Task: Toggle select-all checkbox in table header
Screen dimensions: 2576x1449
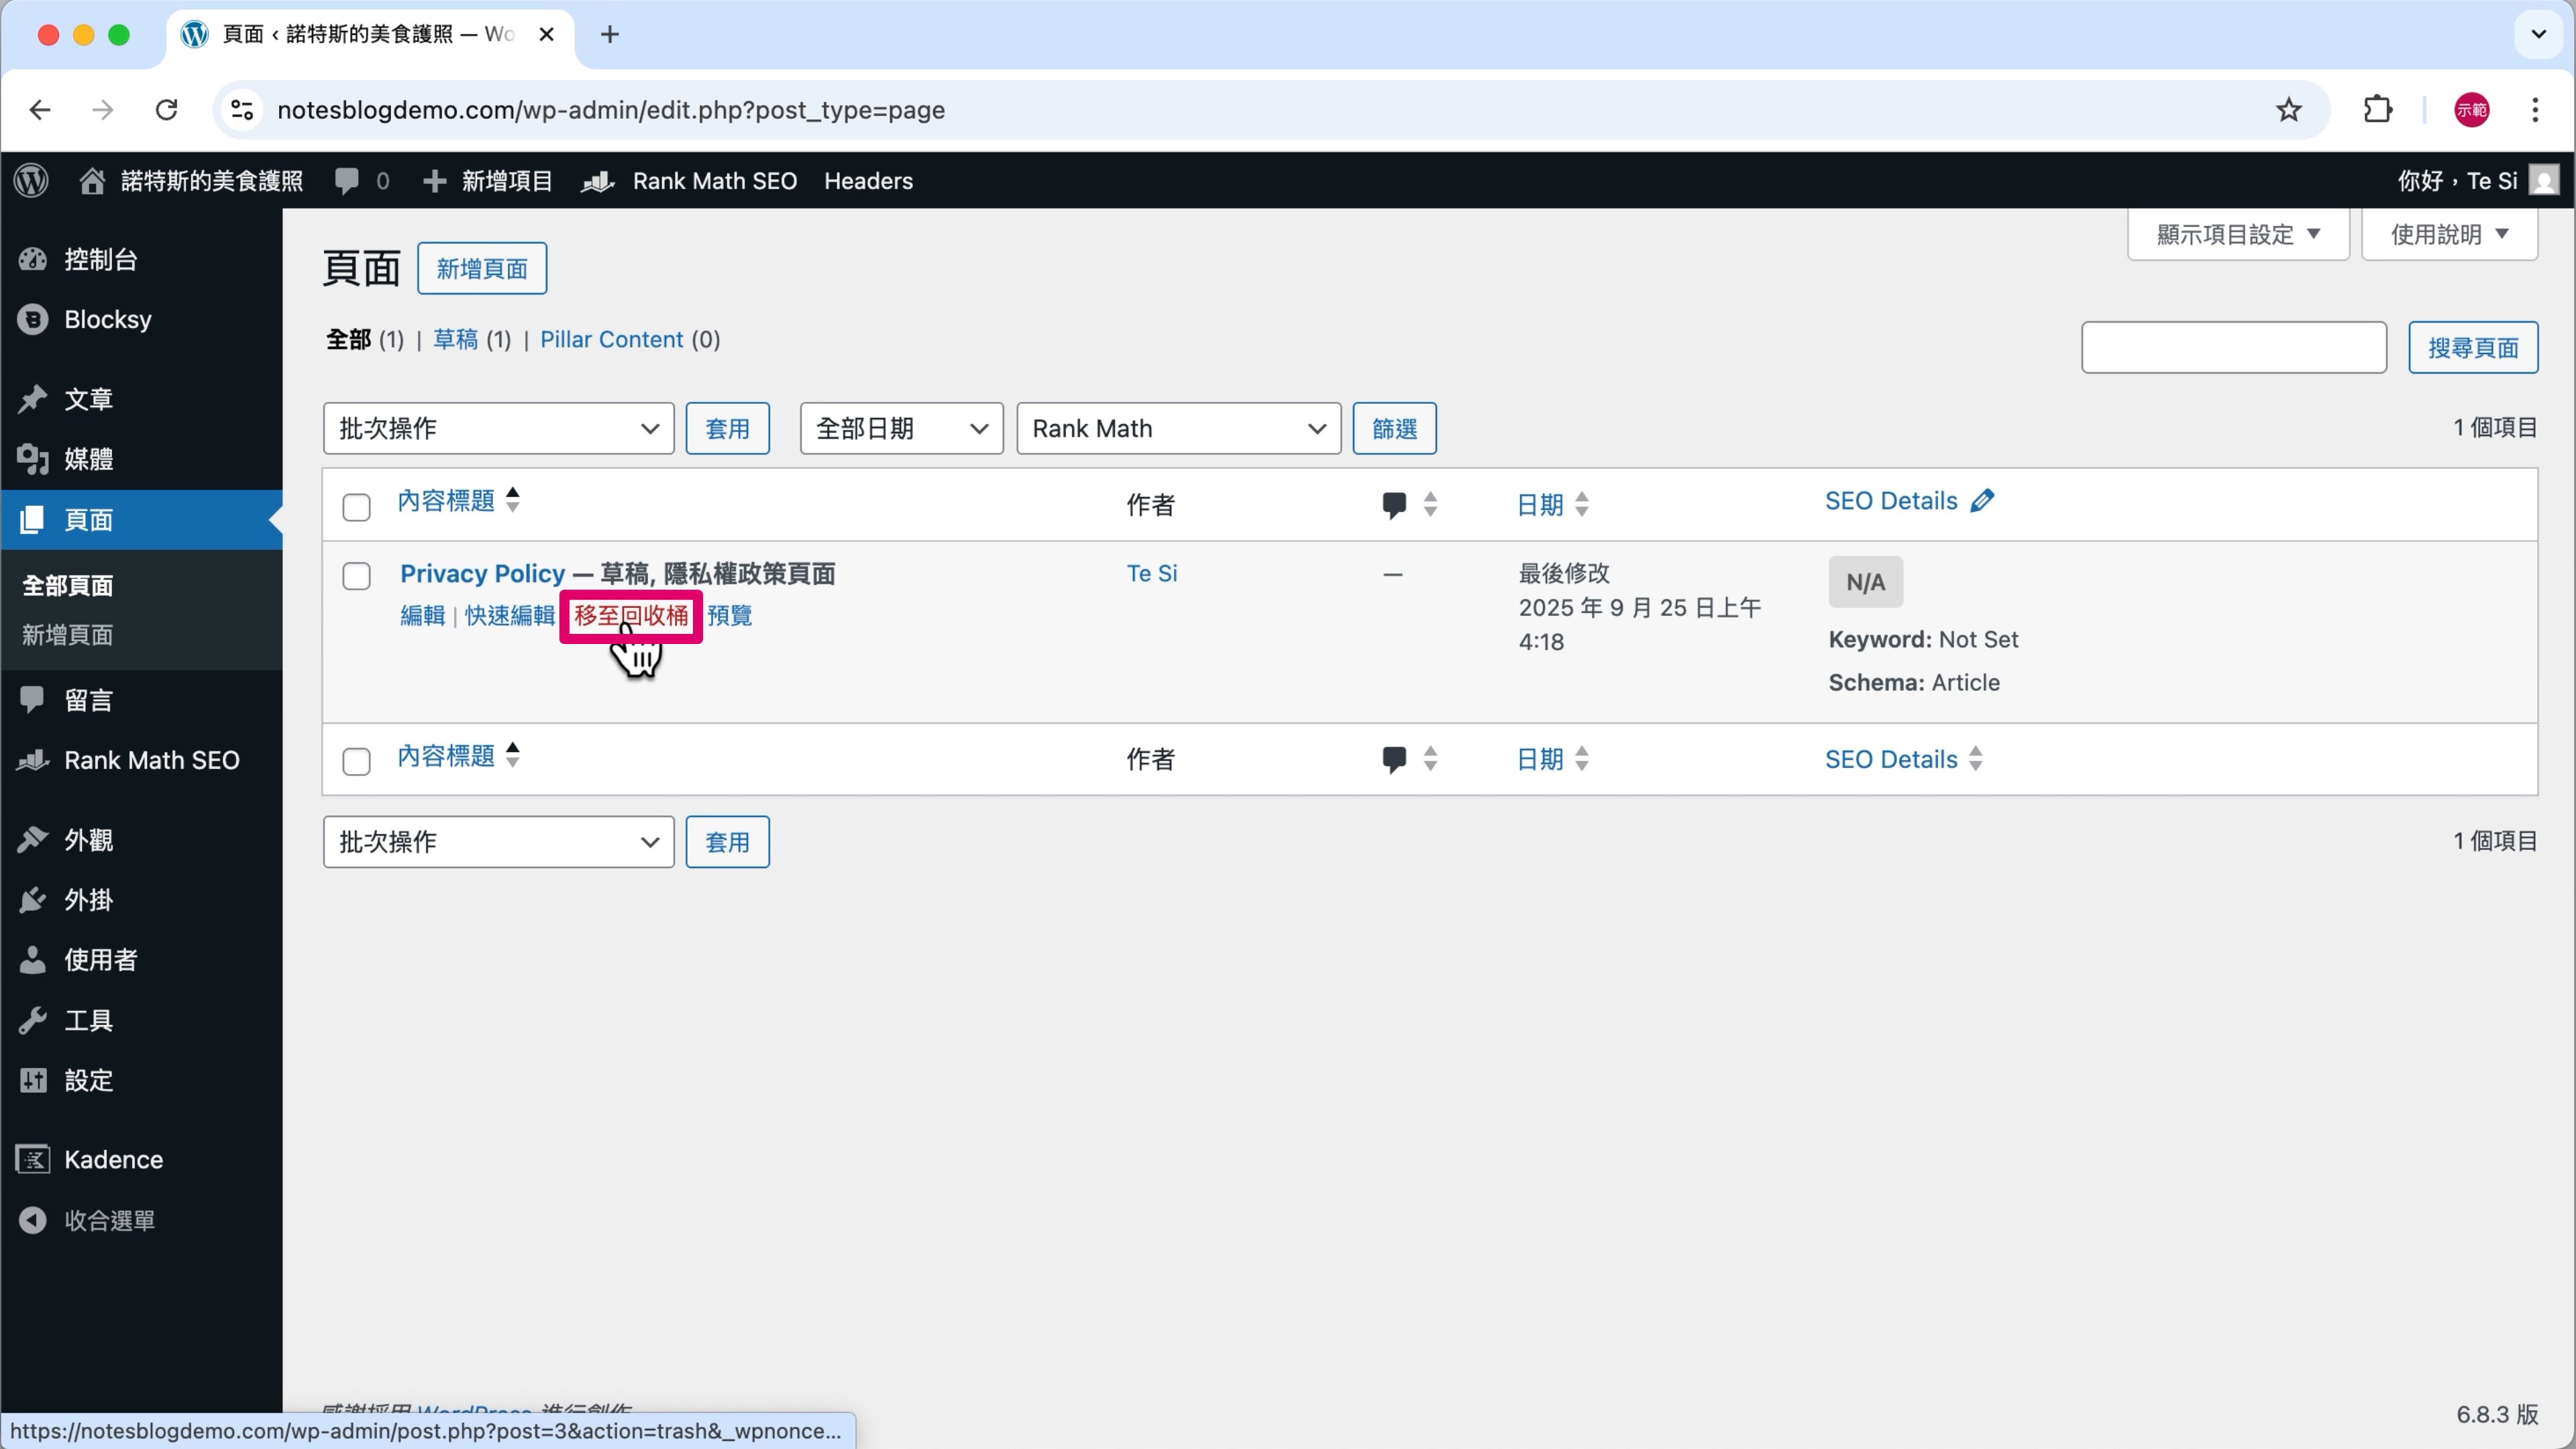Action: click(x=356, y=507)
